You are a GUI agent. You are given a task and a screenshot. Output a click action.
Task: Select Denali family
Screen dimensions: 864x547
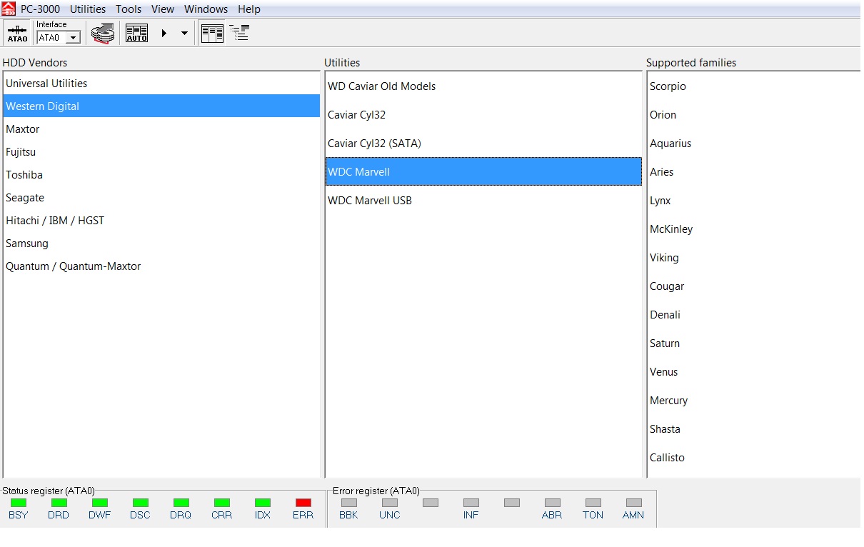point(754,315)
